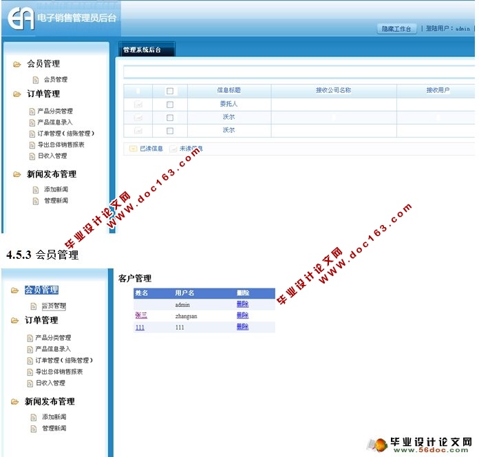Click the mail icon in second 沃尔 row
The image size is (479, 457).
click(x=138, y=131)
